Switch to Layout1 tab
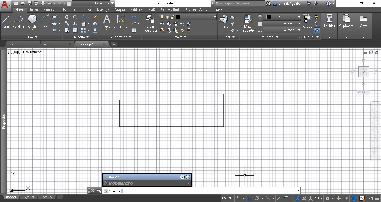Viewport: 381px width, 202px height. (28, 197)
